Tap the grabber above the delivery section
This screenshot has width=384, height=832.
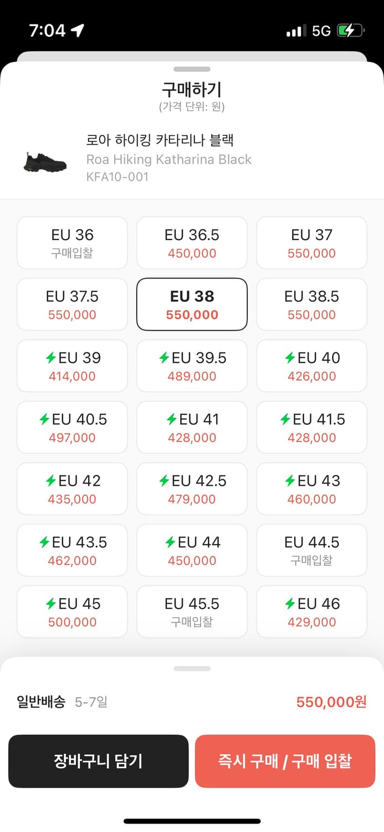coord(192,669)
